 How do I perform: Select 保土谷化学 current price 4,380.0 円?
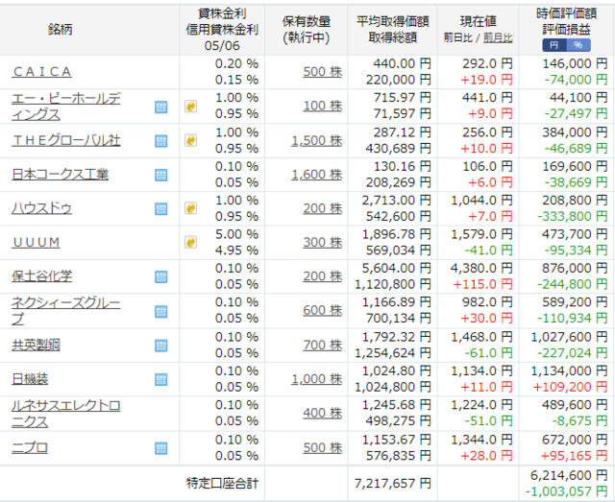pos(481,269)
